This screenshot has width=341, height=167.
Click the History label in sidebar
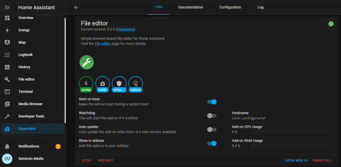coord(24,67)
